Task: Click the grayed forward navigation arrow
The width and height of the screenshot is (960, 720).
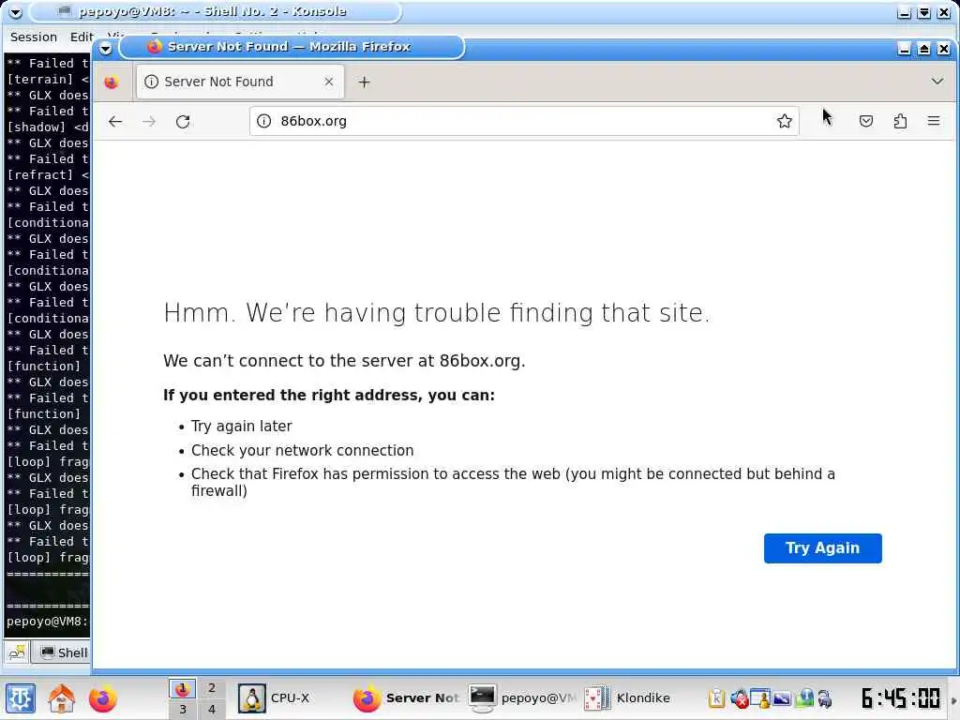Action: tap(149, 121)
